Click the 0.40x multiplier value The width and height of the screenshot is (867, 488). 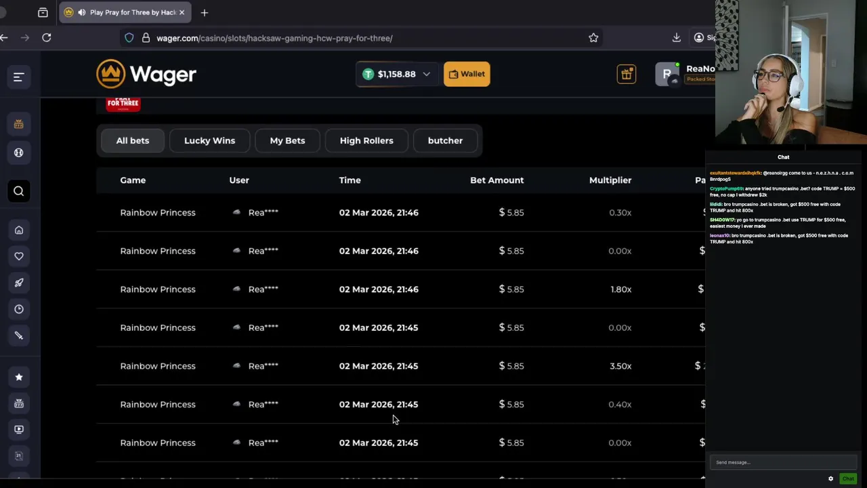(620, 405)
